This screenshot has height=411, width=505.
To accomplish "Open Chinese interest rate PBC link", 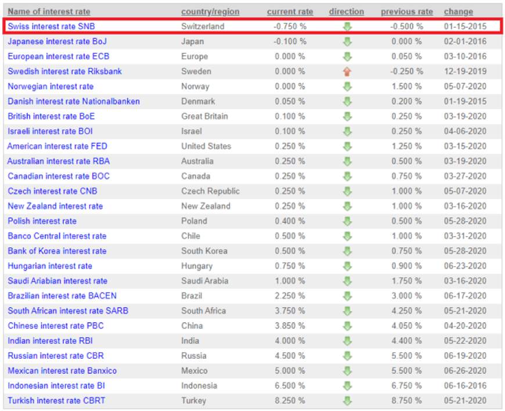I will pyautogui.click(x=56, y=326).
